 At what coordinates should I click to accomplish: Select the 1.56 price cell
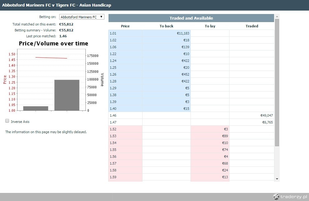[125, 157]
